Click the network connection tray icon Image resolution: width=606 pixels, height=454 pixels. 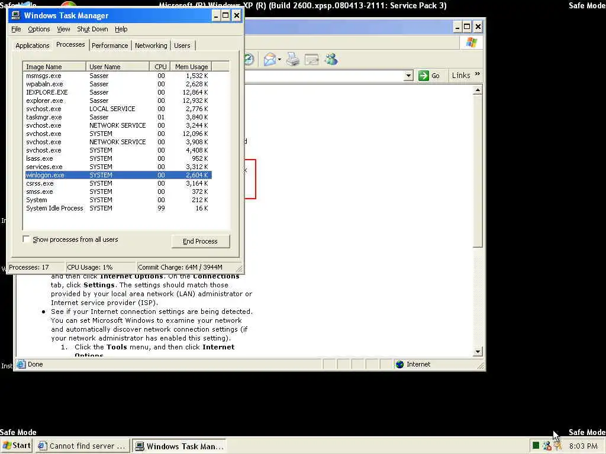coord(546,446)
